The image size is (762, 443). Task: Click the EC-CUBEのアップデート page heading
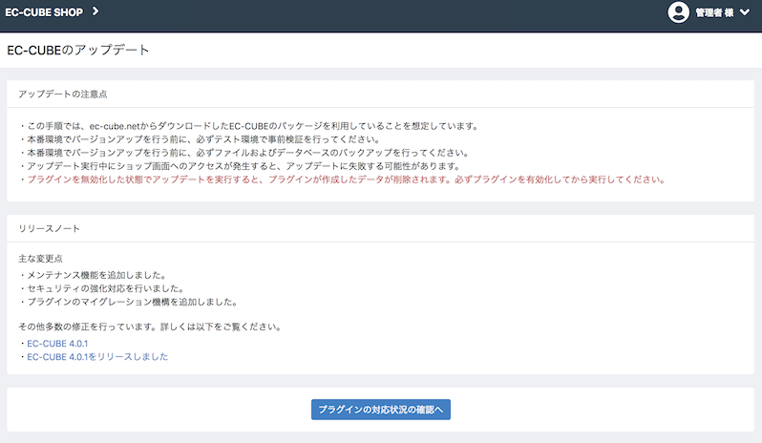[77, 50]
